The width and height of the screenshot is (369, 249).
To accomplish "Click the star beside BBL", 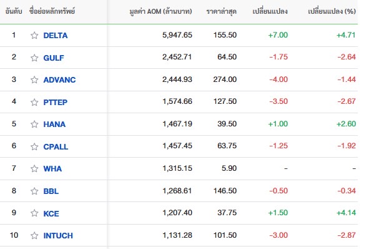I will (34, 191).
